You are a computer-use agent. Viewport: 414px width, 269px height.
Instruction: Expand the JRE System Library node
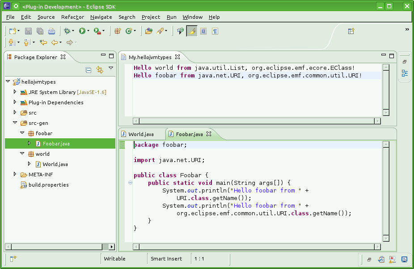pyautogui.click(x=15, y=92)
